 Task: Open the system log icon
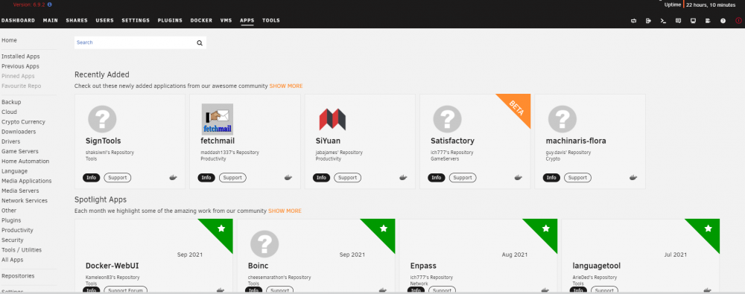click(x=708, y=21)
